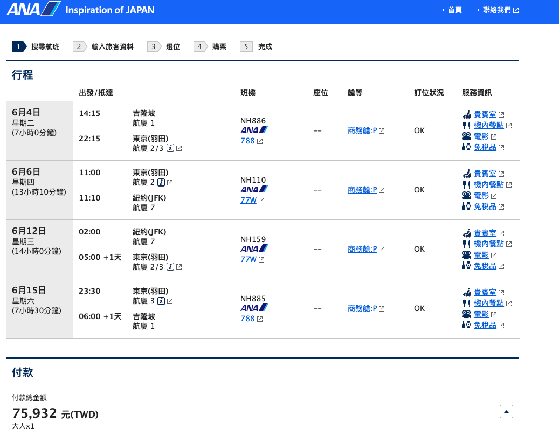Open 免稅品 link for NH885
The height and width of the screenshot is (435, 559).
click(x=485, y=325)
